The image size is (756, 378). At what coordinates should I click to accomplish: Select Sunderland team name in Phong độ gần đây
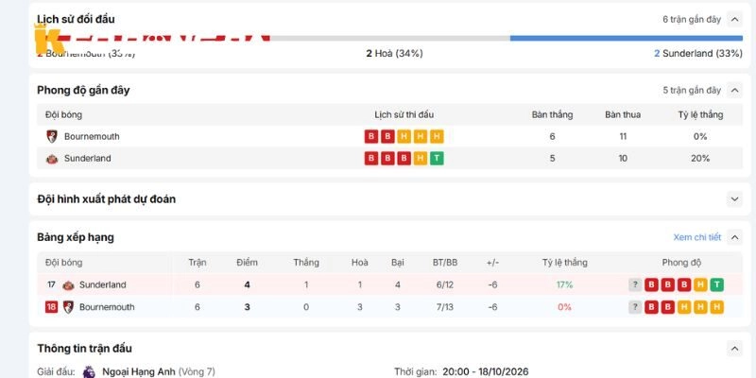click(87, 159)
